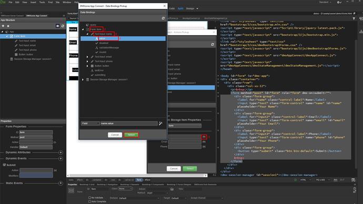
Task: Click the far-right status bar preview icon
Action: (x=353, y=180)
